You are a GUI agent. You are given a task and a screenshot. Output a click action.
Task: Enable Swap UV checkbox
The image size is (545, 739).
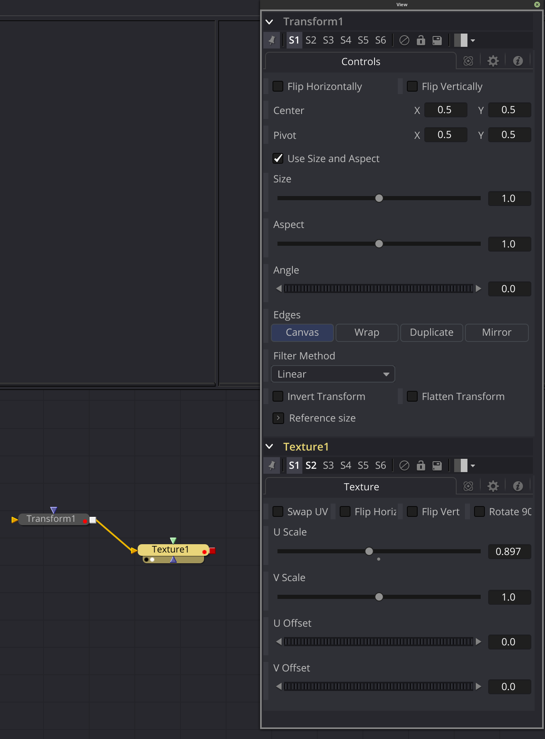click(278, 511)
